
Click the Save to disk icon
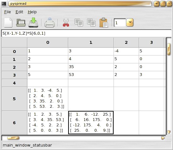tap(33, 23)
